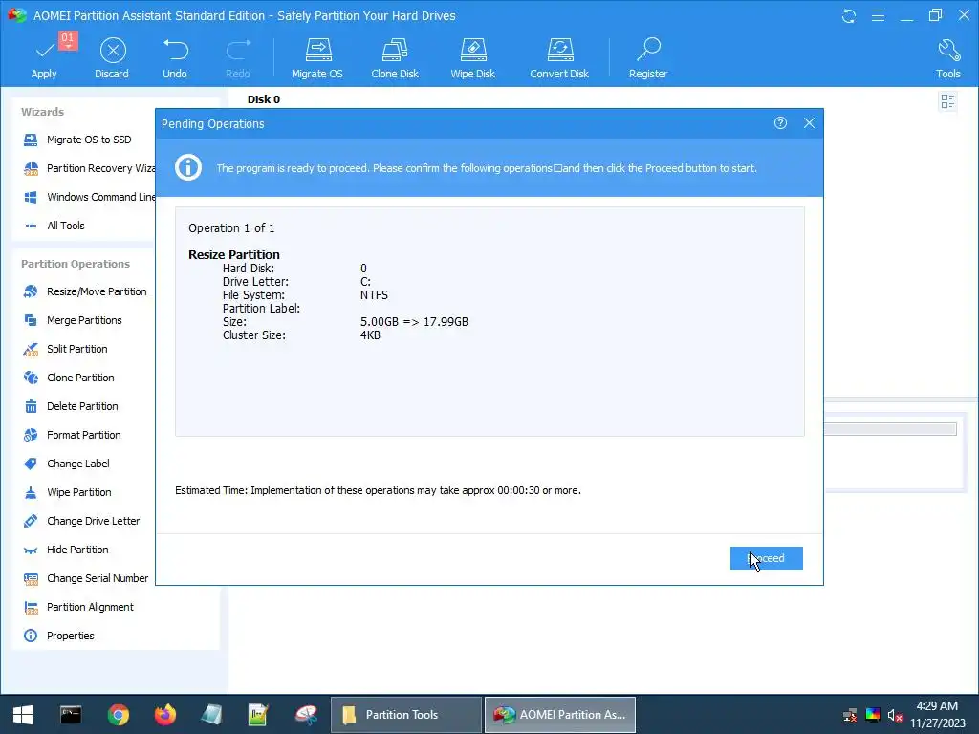
Task: Launch Firefox from the taskbar
Action: (165, 715)
